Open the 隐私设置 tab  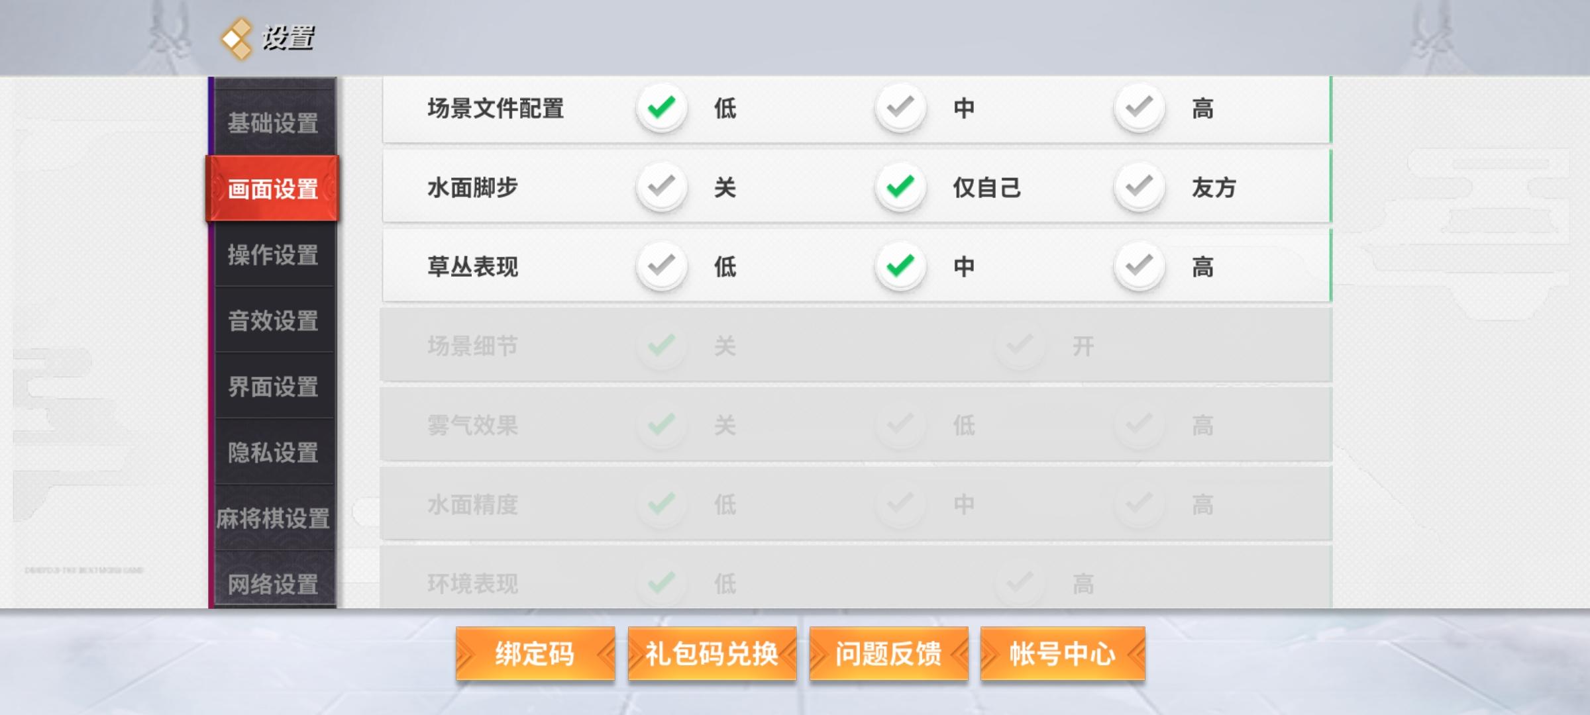[273, 453]
